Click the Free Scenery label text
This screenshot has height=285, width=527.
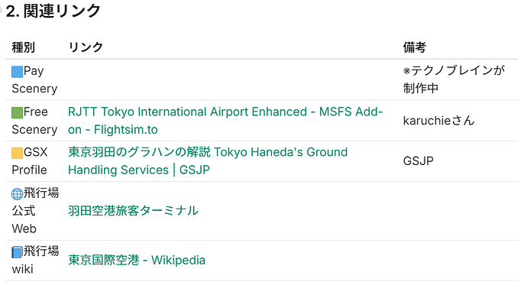[x=34, y=121]
